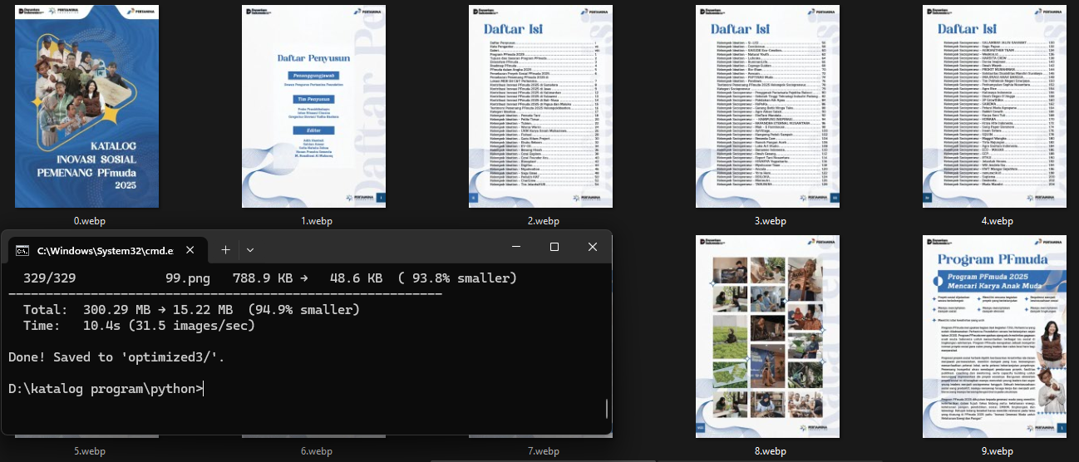Click the command prompt line after python>

[x=333, y=388]
